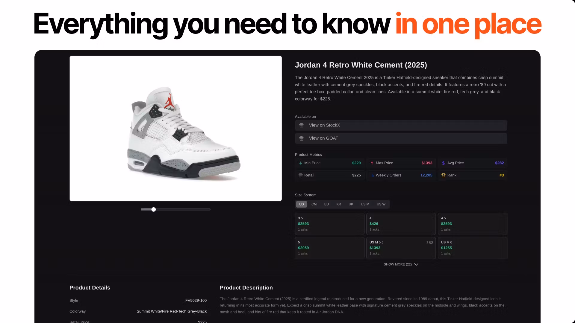Click the Retail $225 metric
Viewport: 575px width, 323px height.
[329, 175]
